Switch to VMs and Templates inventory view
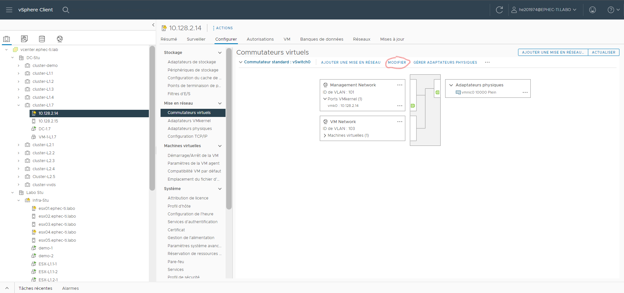 point(24,39)
